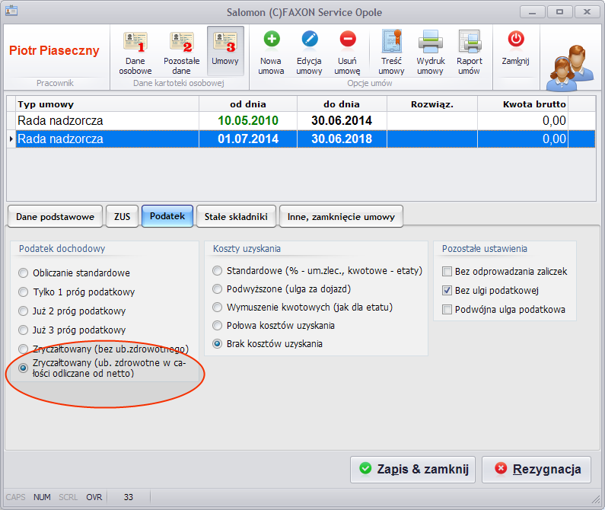Click the Zapis & zamknij button
Viewport: 605px width, 510px height.
click(413, 470)
